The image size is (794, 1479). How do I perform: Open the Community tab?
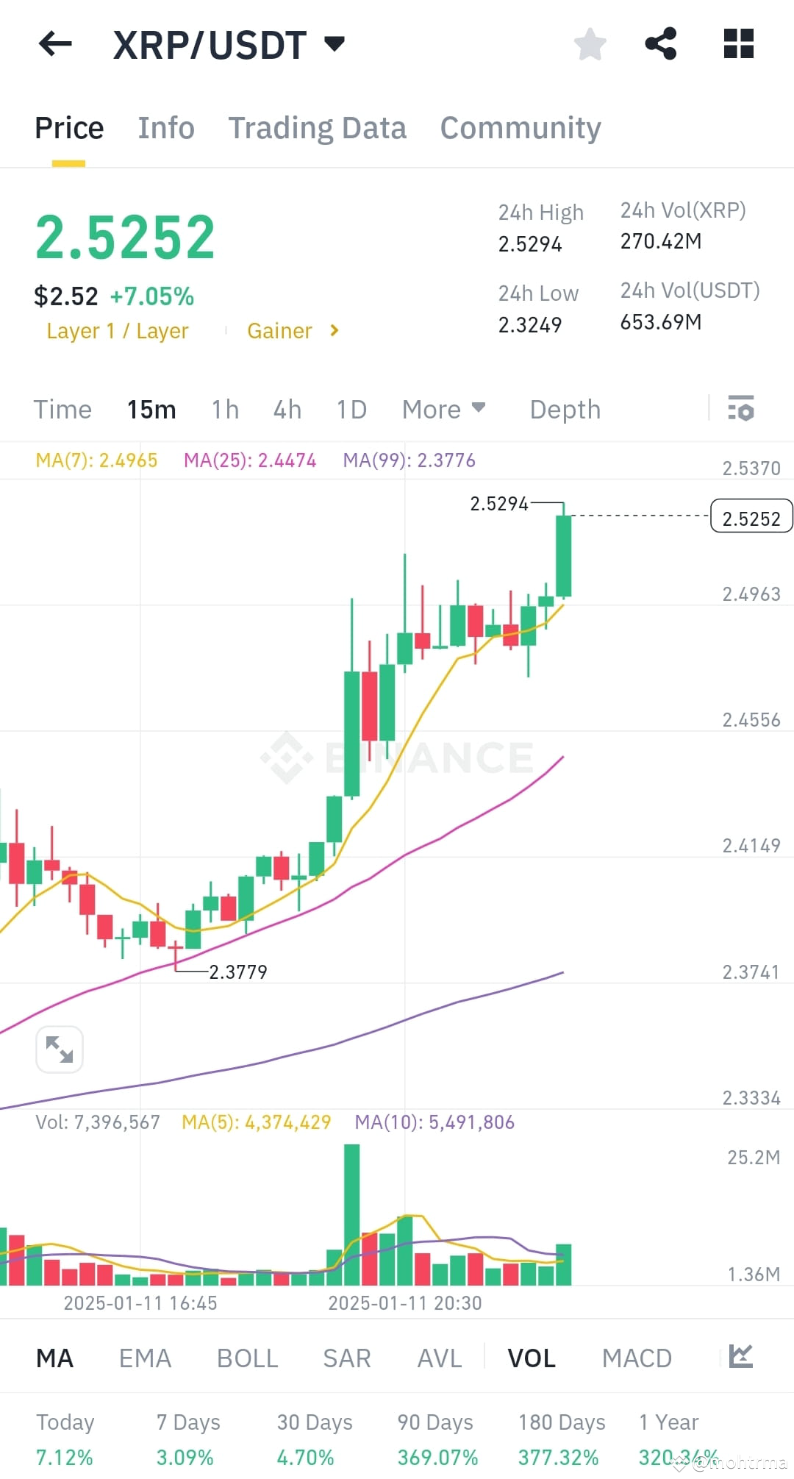(x=520, y=127)
